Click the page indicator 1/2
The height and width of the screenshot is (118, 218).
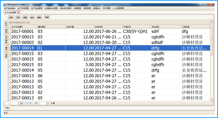tap(21, 103)
